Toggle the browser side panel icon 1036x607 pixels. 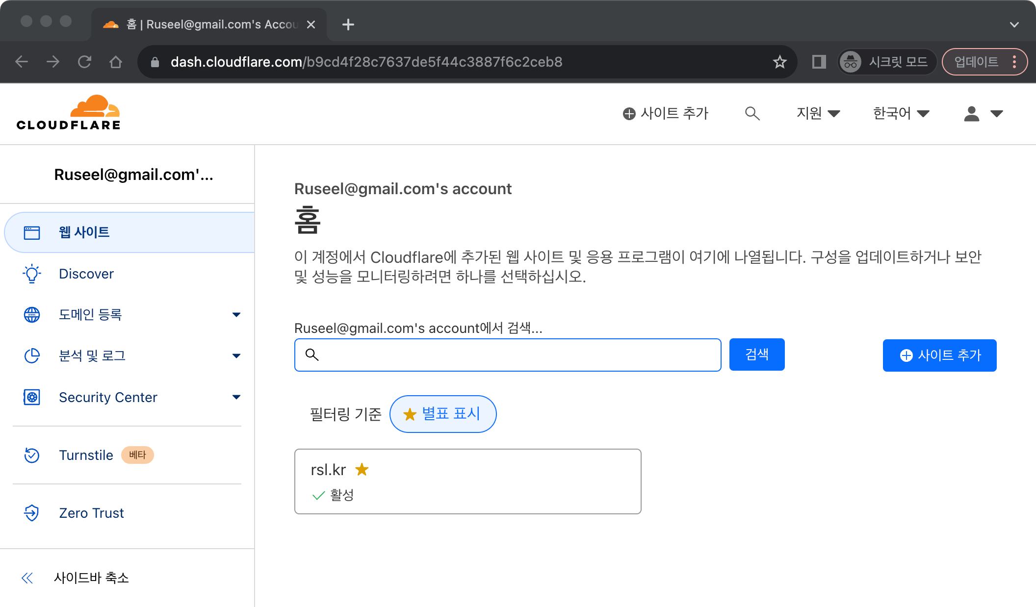click(819, 62)
